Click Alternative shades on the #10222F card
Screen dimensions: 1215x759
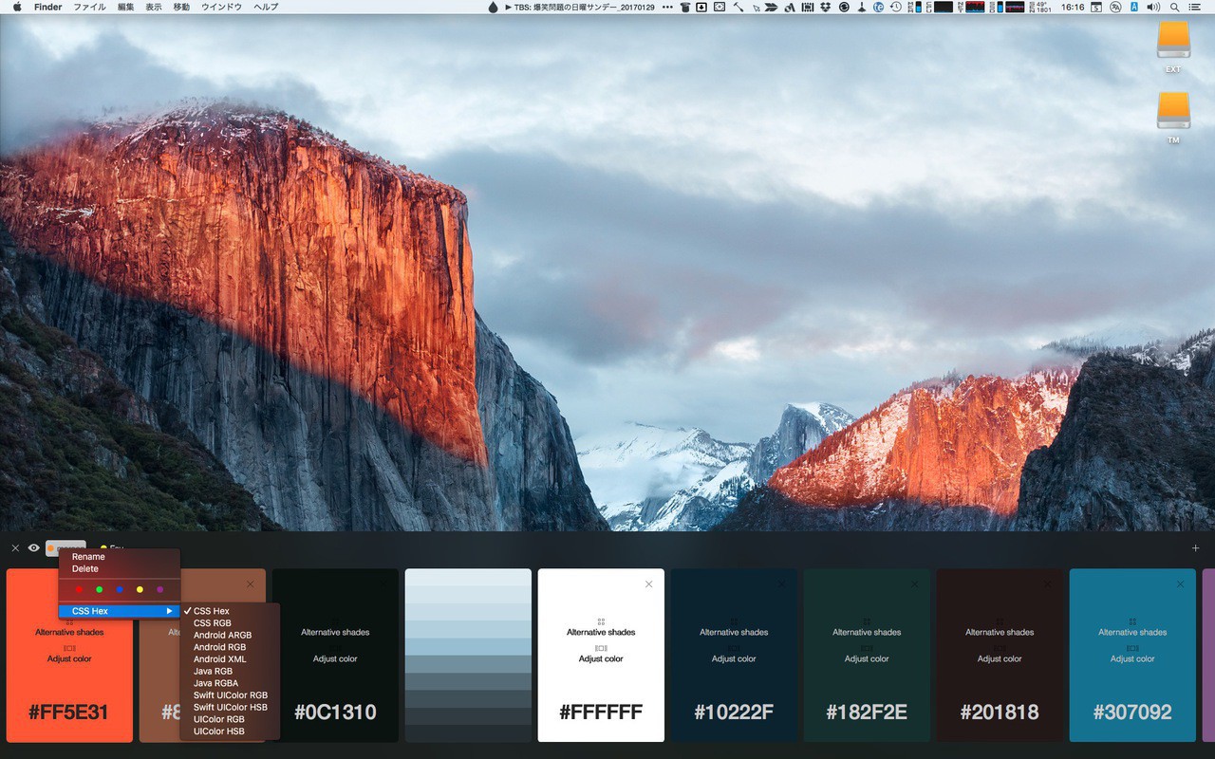pyautogui.click(x=734, y=632)
